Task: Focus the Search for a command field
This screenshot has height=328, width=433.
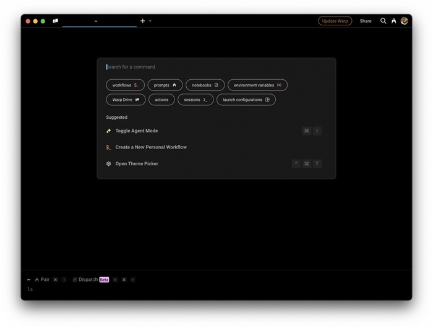Action: (x=216, y=67)
